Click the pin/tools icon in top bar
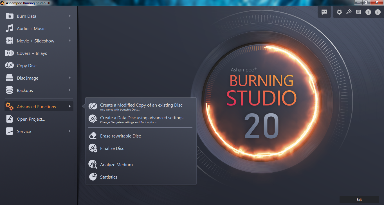The image size is (384, 205). point(349,12)
